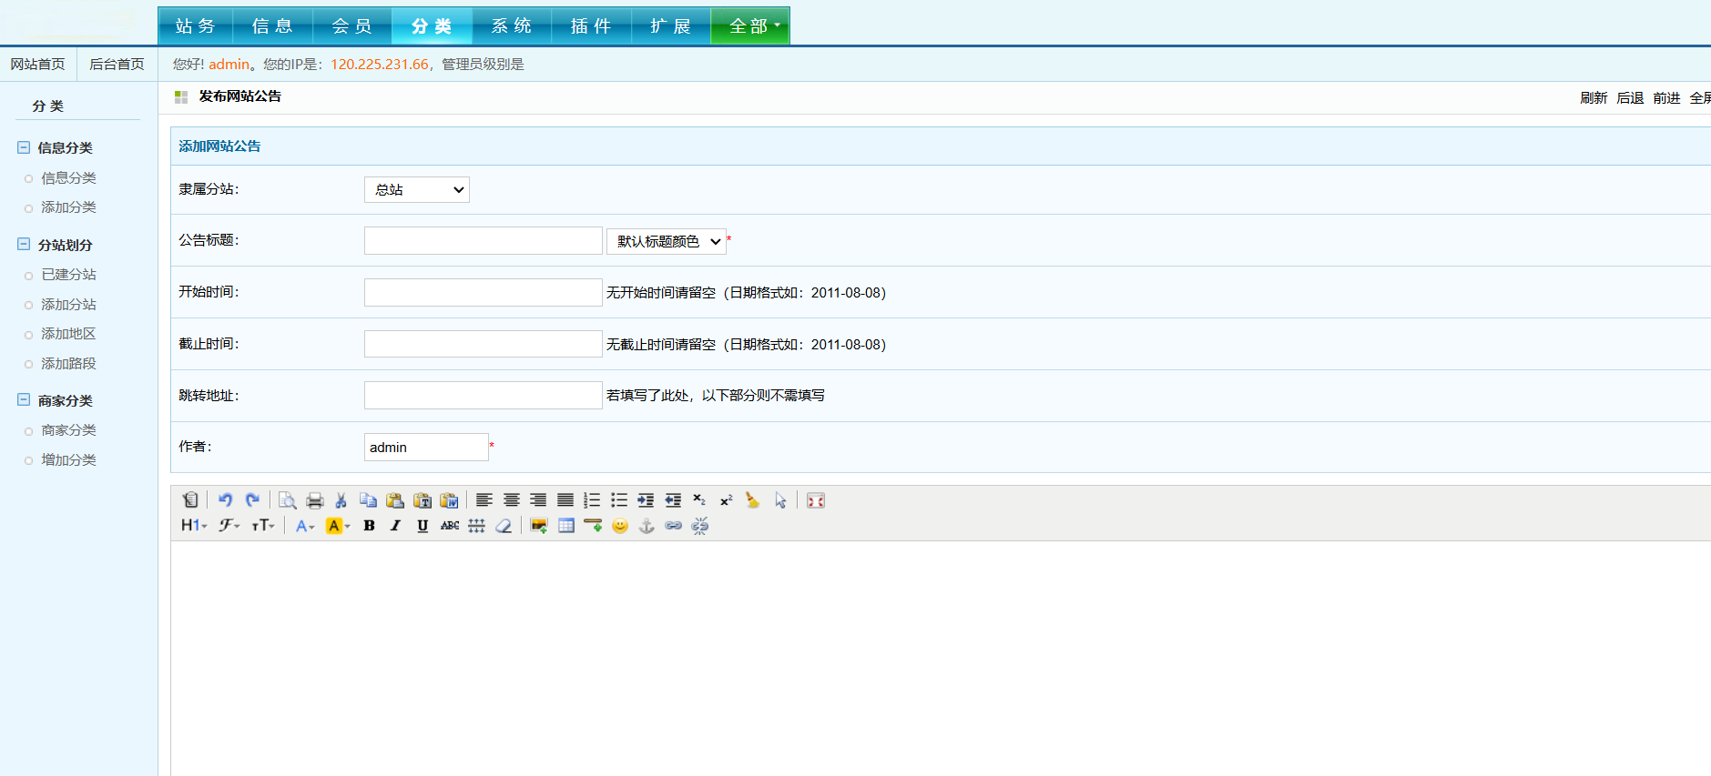Switch to the 会员 top navigation tab
The width and height of the screenshot is (1711, 776).
coord(351,26)
